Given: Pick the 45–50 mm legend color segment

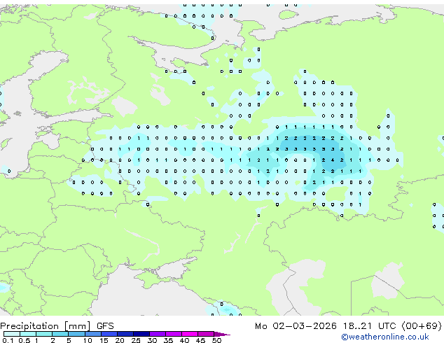Looking at the screenshot, I should click(206, 334).
